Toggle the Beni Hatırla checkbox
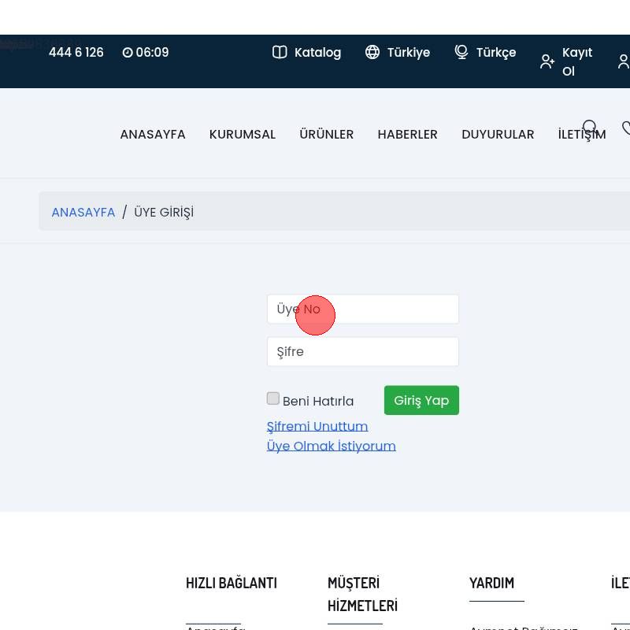The height and width of the screenshot is (630, 630). (273, 398)
